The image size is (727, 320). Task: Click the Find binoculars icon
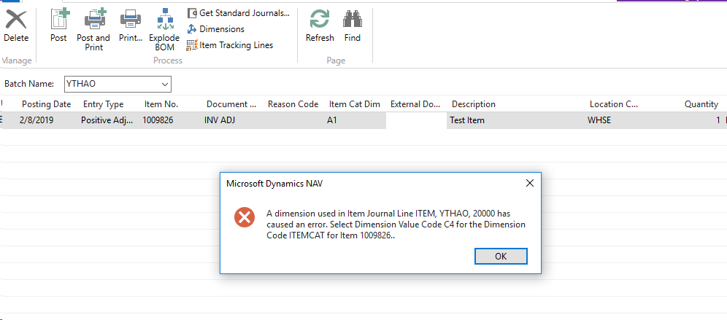(x=353, y=20)
